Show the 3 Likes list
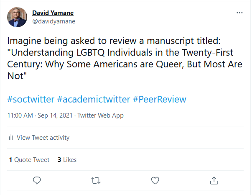Screen dimensions: 252x195 click(67, 160)
